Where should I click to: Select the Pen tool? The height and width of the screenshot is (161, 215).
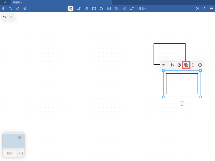(x=79, y=9)
